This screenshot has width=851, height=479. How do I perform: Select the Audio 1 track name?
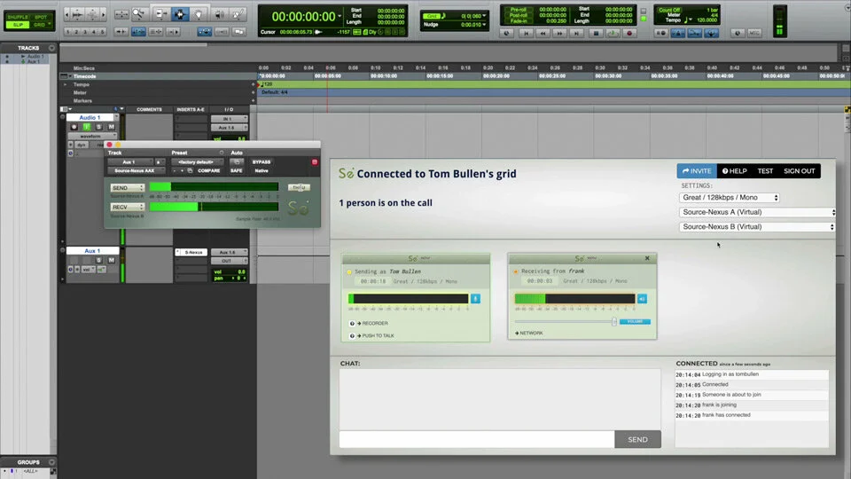(90, 117)
